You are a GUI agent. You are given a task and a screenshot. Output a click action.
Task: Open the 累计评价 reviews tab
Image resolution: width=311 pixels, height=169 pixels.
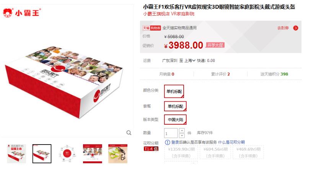coord(220,74)
